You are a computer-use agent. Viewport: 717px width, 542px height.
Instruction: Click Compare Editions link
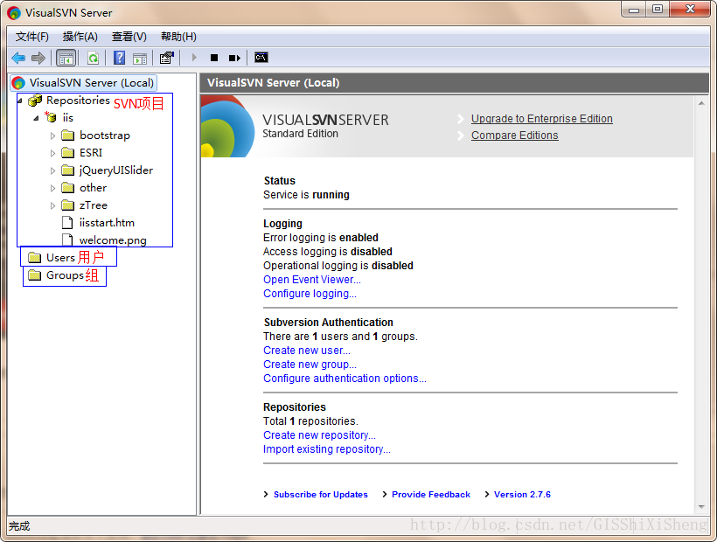coord(514,135)
